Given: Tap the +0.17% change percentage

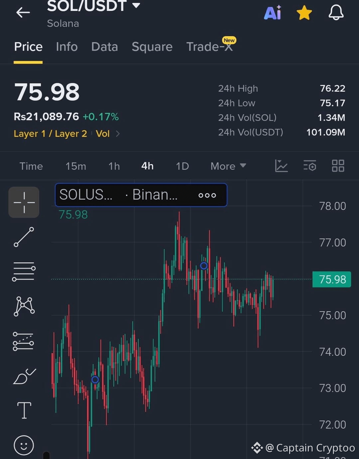Looking at the screenshot, I should (x=101, y=117).
